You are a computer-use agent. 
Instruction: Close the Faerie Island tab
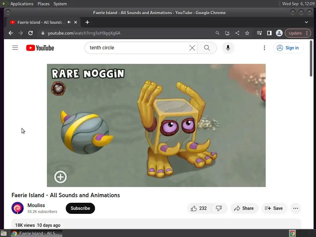[76, 22]
